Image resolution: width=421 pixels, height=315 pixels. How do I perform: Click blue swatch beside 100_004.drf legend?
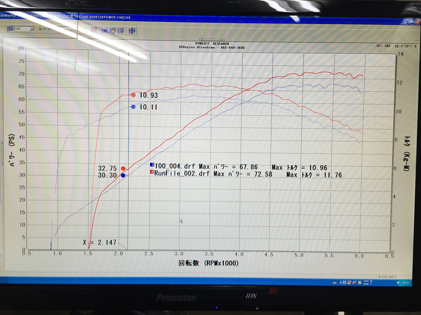click(152, 165)
